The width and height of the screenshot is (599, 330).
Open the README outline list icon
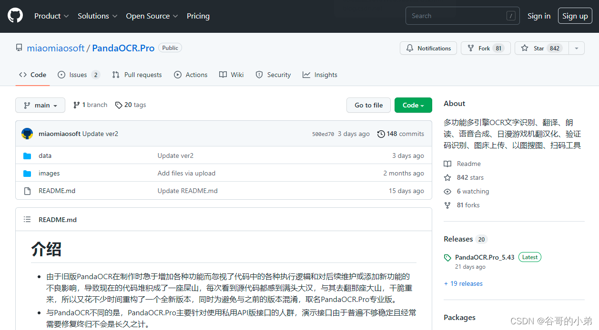click(x=27, y=220)
